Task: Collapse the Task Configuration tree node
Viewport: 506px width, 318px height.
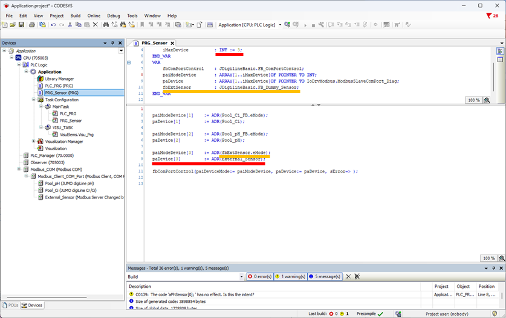Action: [34, 100]
